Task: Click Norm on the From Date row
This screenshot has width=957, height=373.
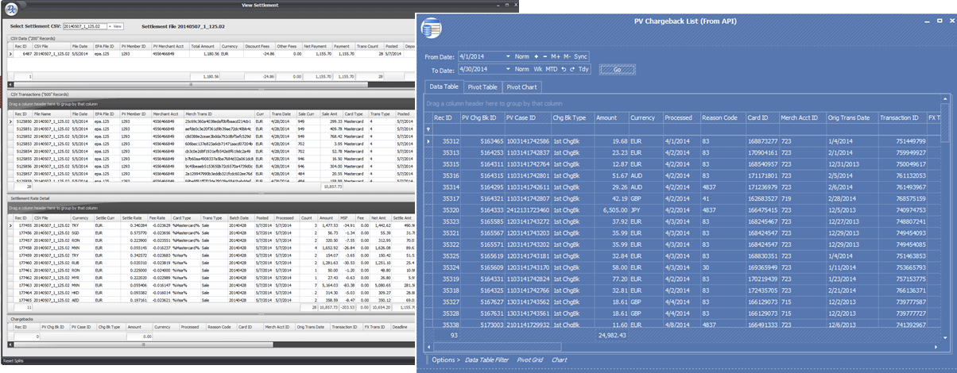Action: [x=521, y=57]
